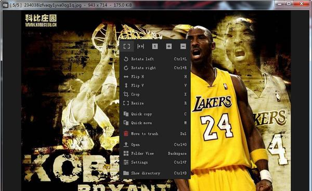The height and width of the screenshot is (191, 312).
Task: Click the zoom in plus icon
Action: point(169,46)
